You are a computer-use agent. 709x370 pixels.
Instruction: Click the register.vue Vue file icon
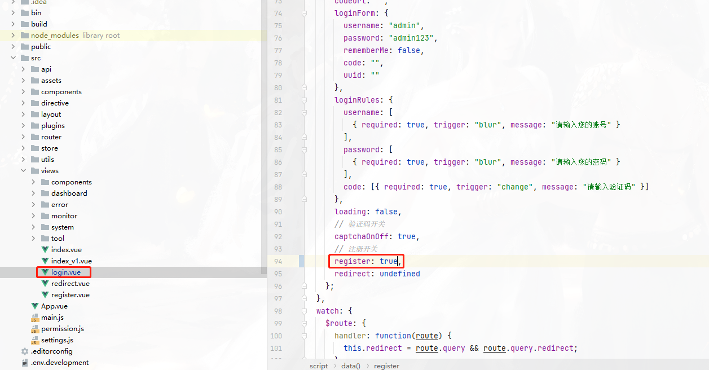[x=45, y=295]
